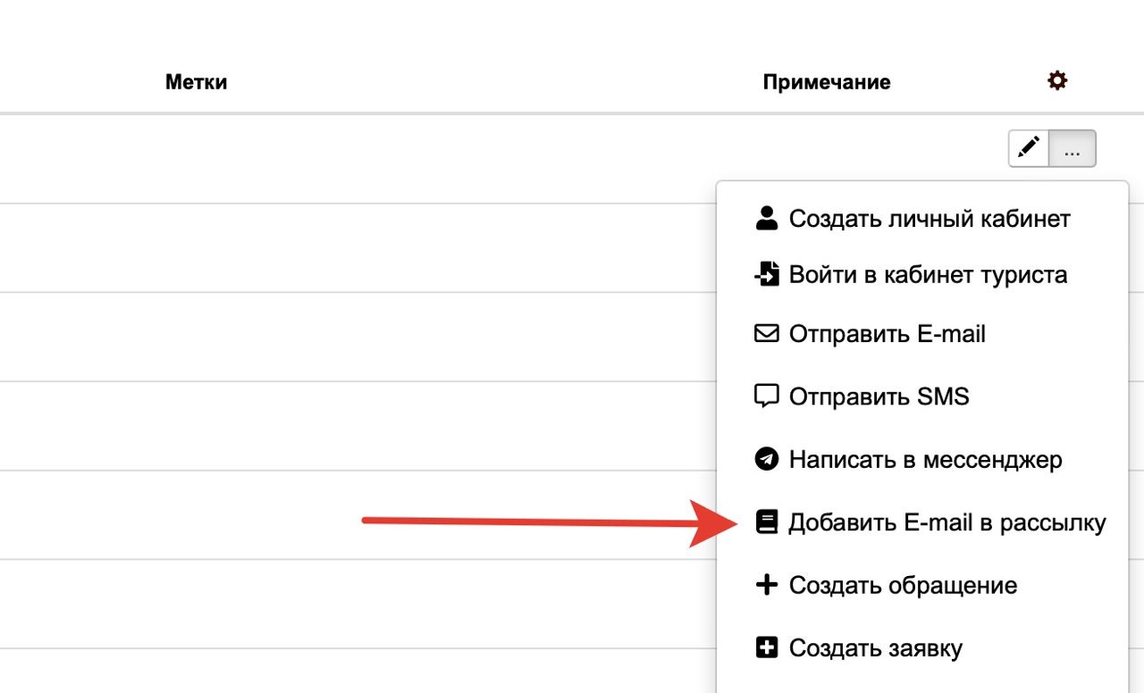
Task: Choose Войти в кабинет туриста text
Action: [x=928, y=274]
